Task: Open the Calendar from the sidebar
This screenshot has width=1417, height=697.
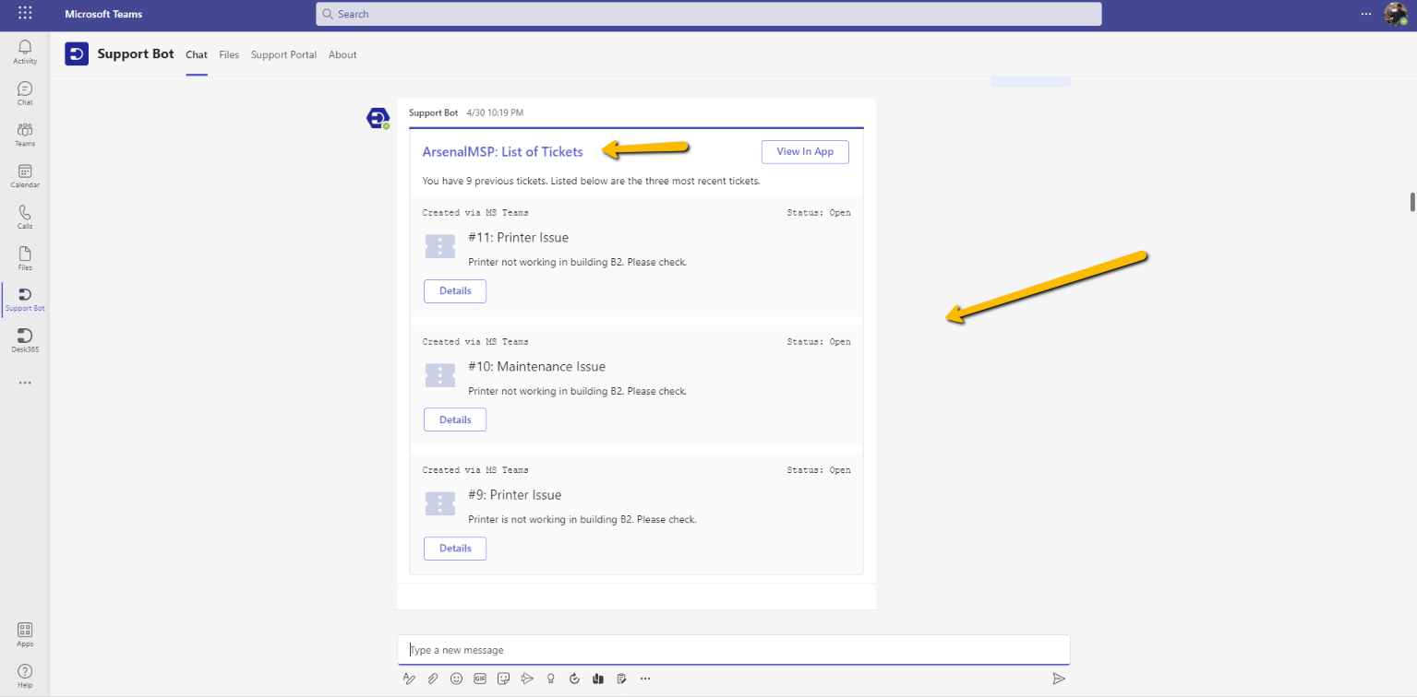Action: [24, 174]
